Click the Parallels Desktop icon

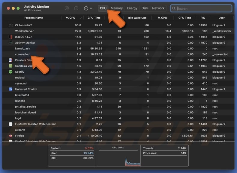pos(10,60)
